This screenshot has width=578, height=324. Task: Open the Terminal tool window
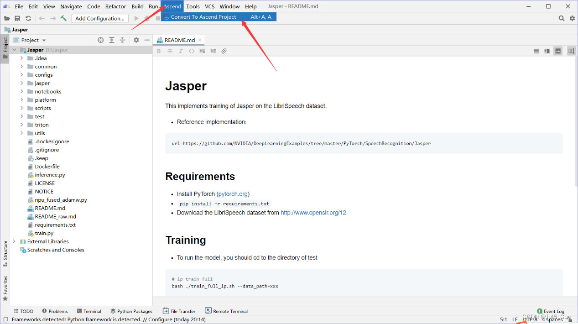pyautogui.click(x=89, y=311)
